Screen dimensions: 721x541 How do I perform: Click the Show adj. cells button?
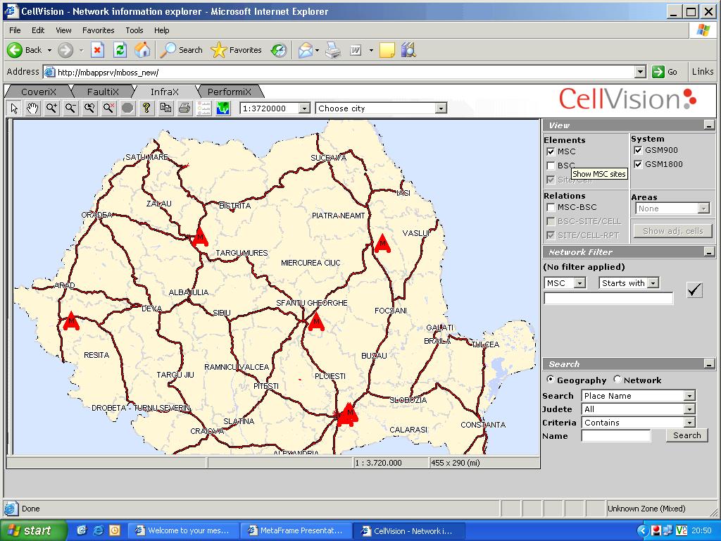(x=672, y=231)
